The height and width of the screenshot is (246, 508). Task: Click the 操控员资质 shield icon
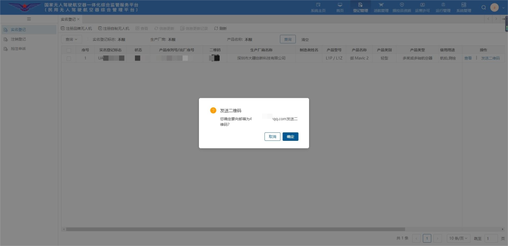pos(402,5)
